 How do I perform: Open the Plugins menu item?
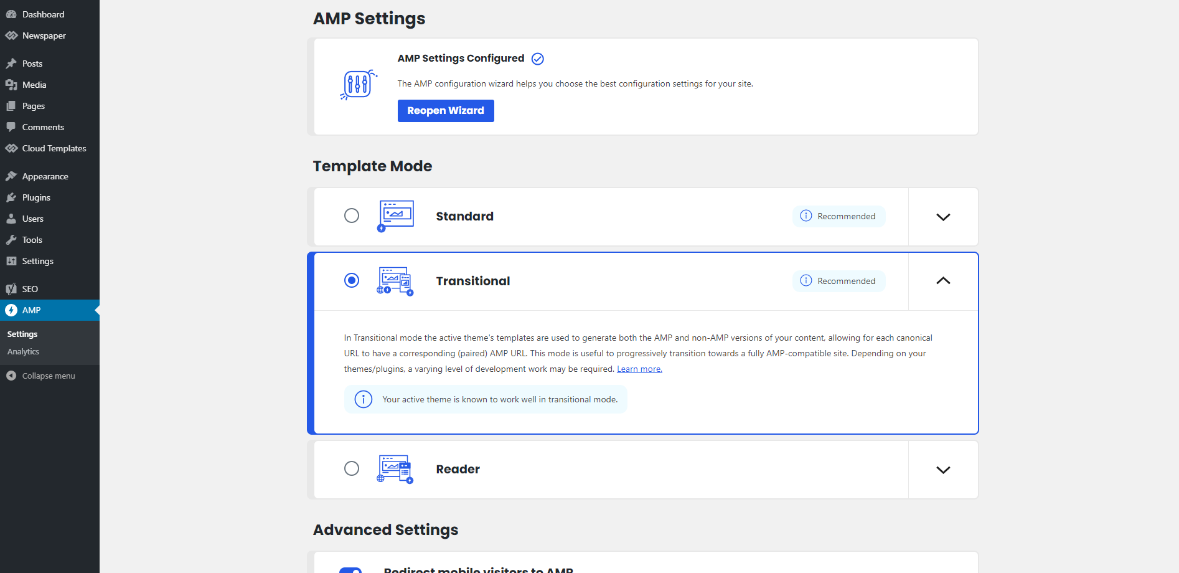click(x=50, y=197)
